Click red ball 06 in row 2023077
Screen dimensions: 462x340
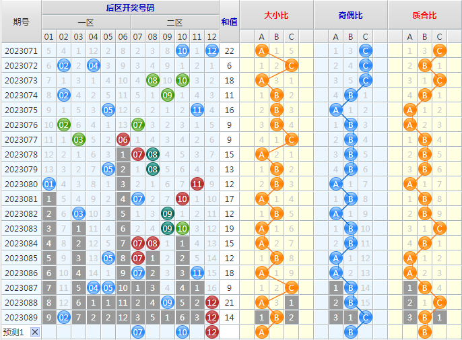tap(123, 139)
